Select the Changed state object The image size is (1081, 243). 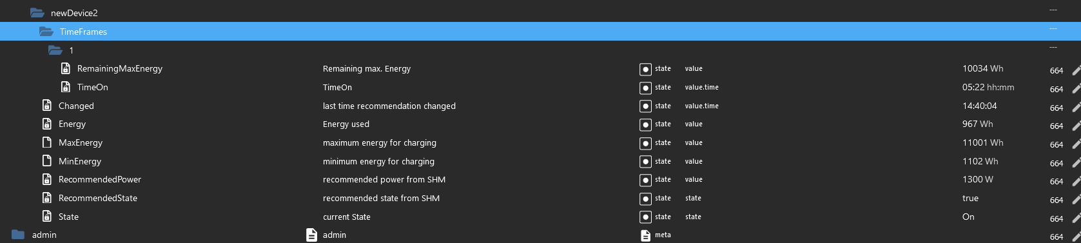76,106
